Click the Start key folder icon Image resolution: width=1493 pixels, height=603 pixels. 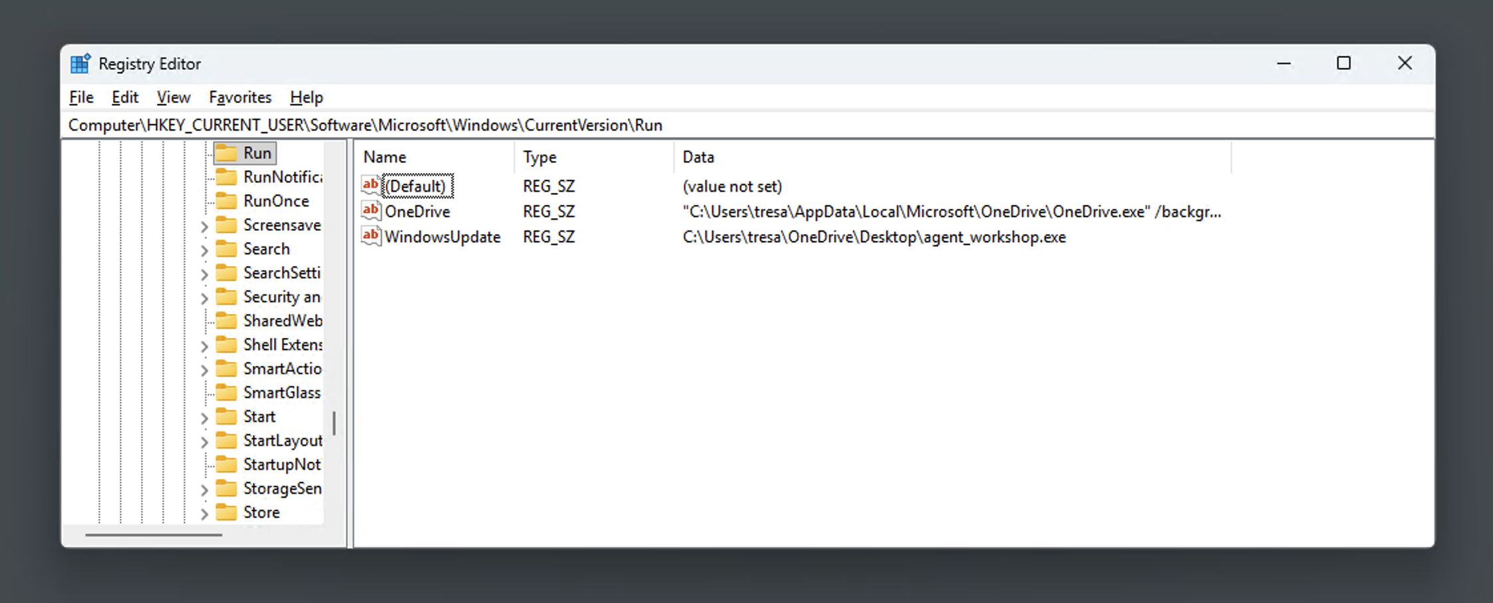coord(226,417)
